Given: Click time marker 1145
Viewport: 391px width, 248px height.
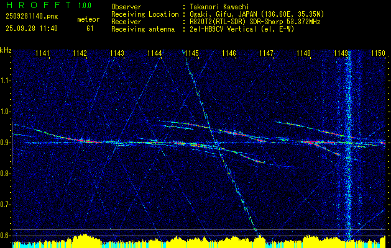Looking at the screenshot, I should coord(192,53).
